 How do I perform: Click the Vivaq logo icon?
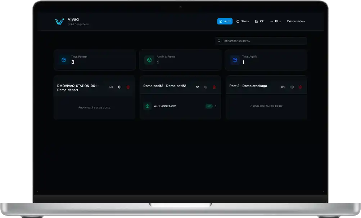[x=59, y=22]
